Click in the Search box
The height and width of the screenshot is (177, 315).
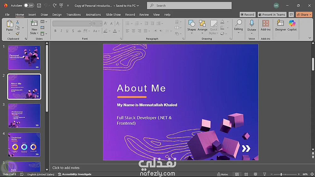[x=189, y=6]
